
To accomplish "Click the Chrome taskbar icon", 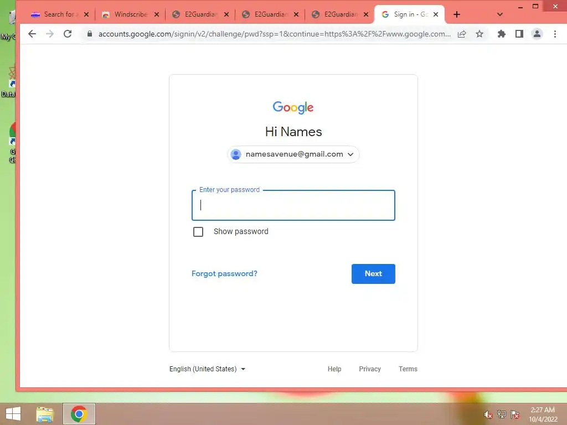I will click(x=79, y=414).
